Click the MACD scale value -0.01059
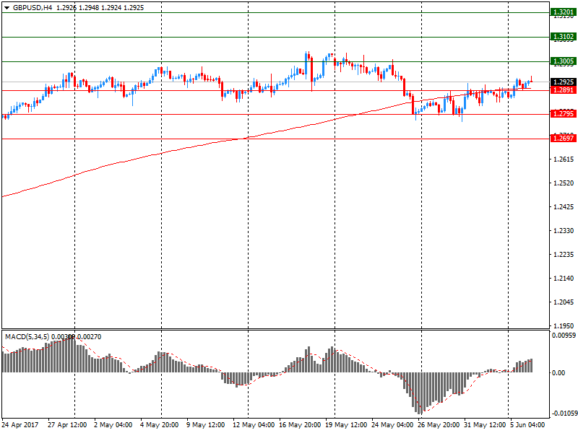The image size is (578, 433). (x=564, y=414)
